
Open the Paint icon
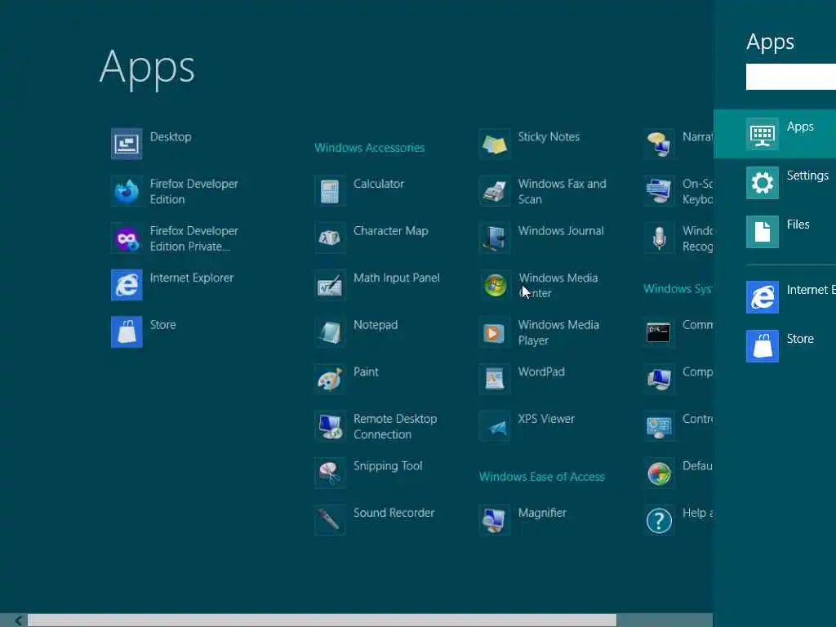330,379
